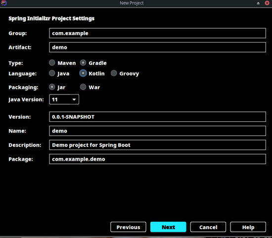Focus the Version field showing 0.0.1-SNAPSHOT
The height and width of the screenshot is (238, 272).
coord(157,117)
